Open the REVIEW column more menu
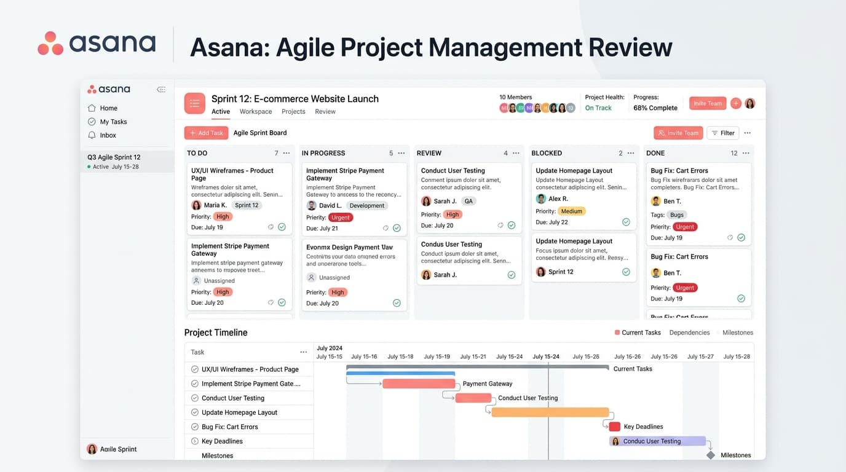This screenshot has width=846, height=472. click(x=516, y=153)
